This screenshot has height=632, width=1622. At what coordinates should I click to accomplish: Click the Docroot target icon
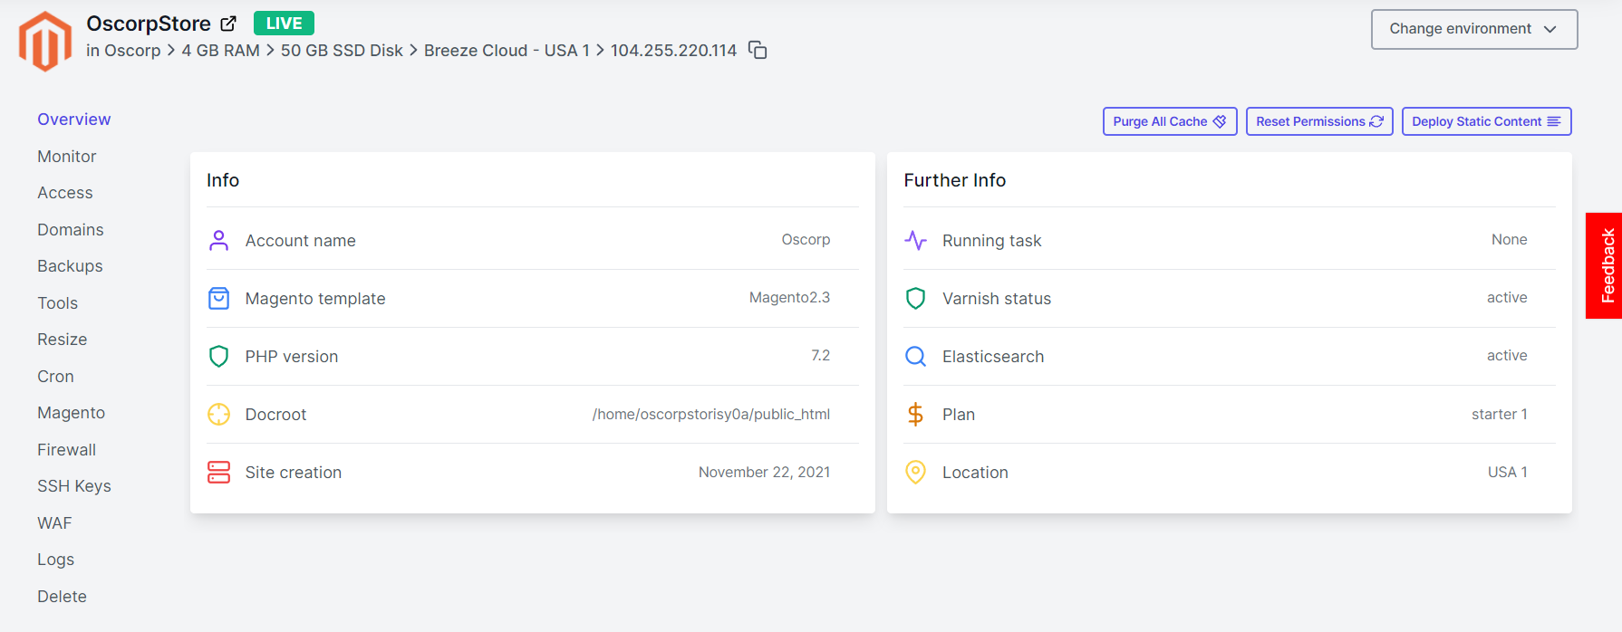pyautogui.click(x=218, y=414)
